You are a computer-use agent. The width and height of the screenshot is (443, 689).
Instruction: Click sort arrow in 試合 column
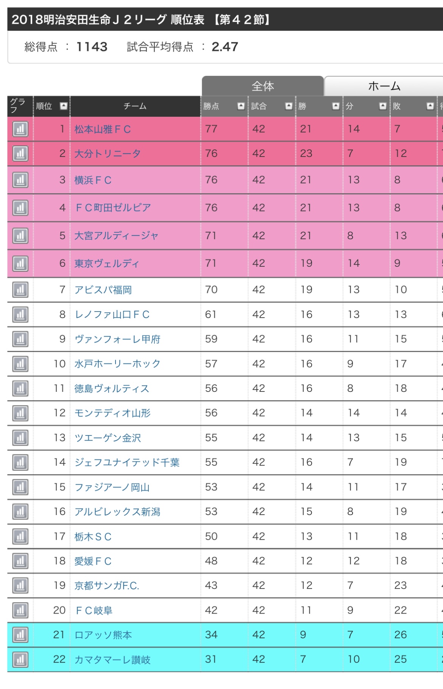click(289, 106)
